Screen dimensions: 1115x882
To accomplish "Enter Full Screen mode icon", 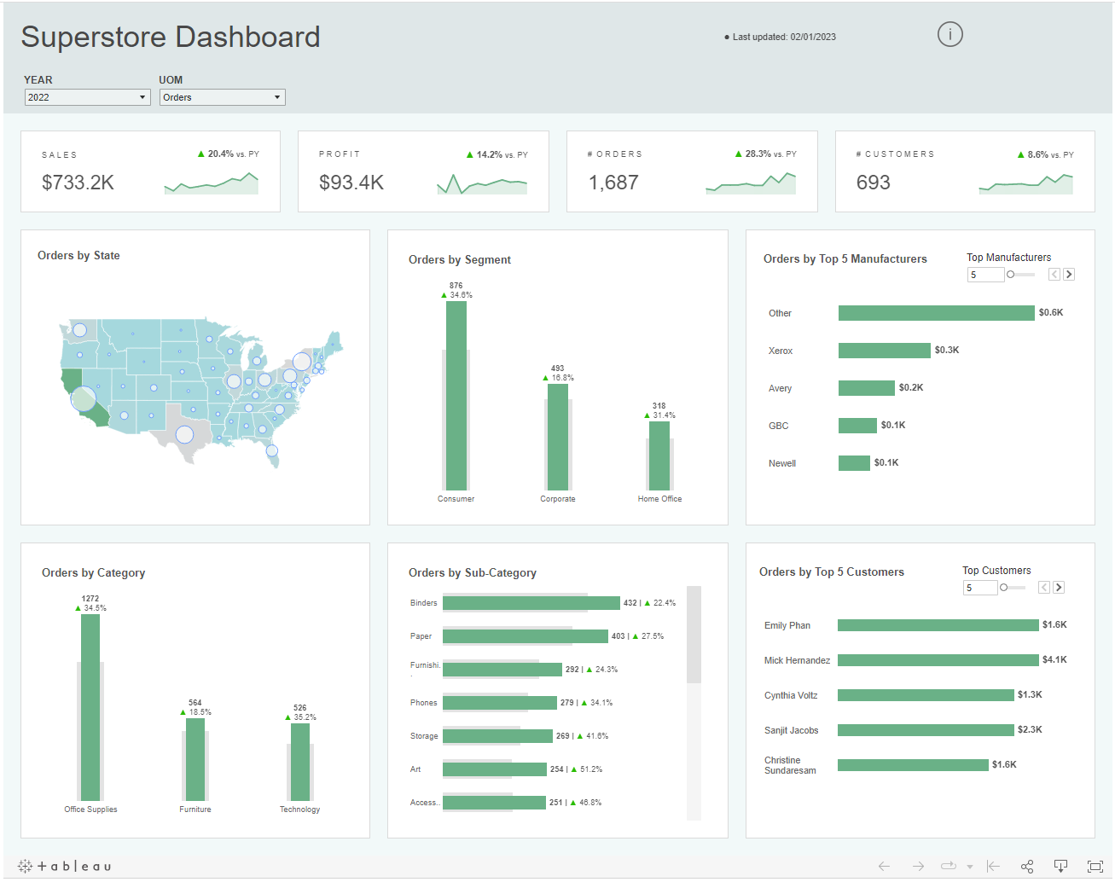I will coord(1095,866).
